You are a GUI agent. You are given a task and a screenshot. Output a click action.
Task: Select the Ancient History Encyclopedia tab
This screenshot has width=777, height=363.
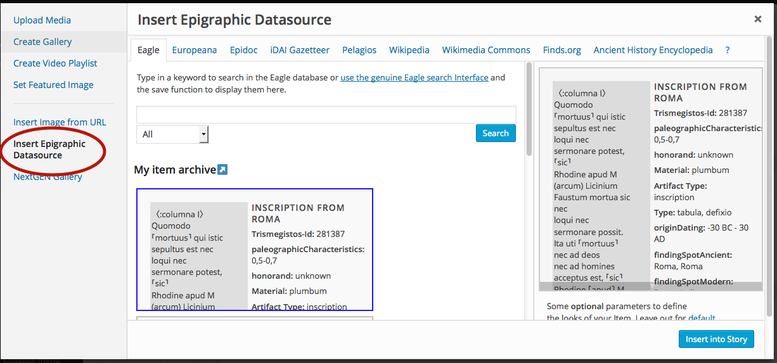pyautogui.click(x=653, y=50)
